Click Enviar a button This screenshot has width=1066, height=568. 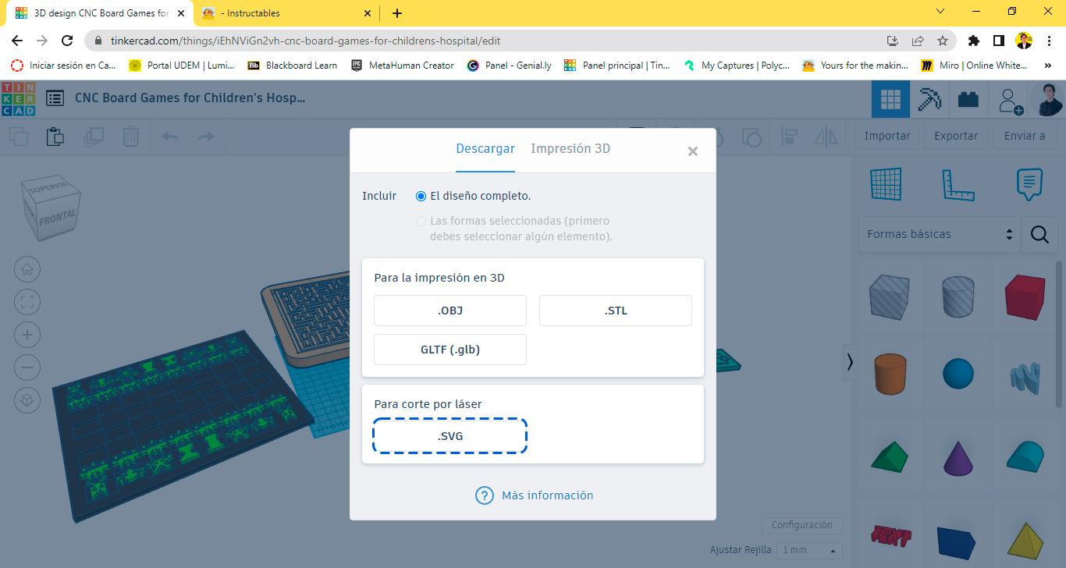click(x=1025, y=136)
